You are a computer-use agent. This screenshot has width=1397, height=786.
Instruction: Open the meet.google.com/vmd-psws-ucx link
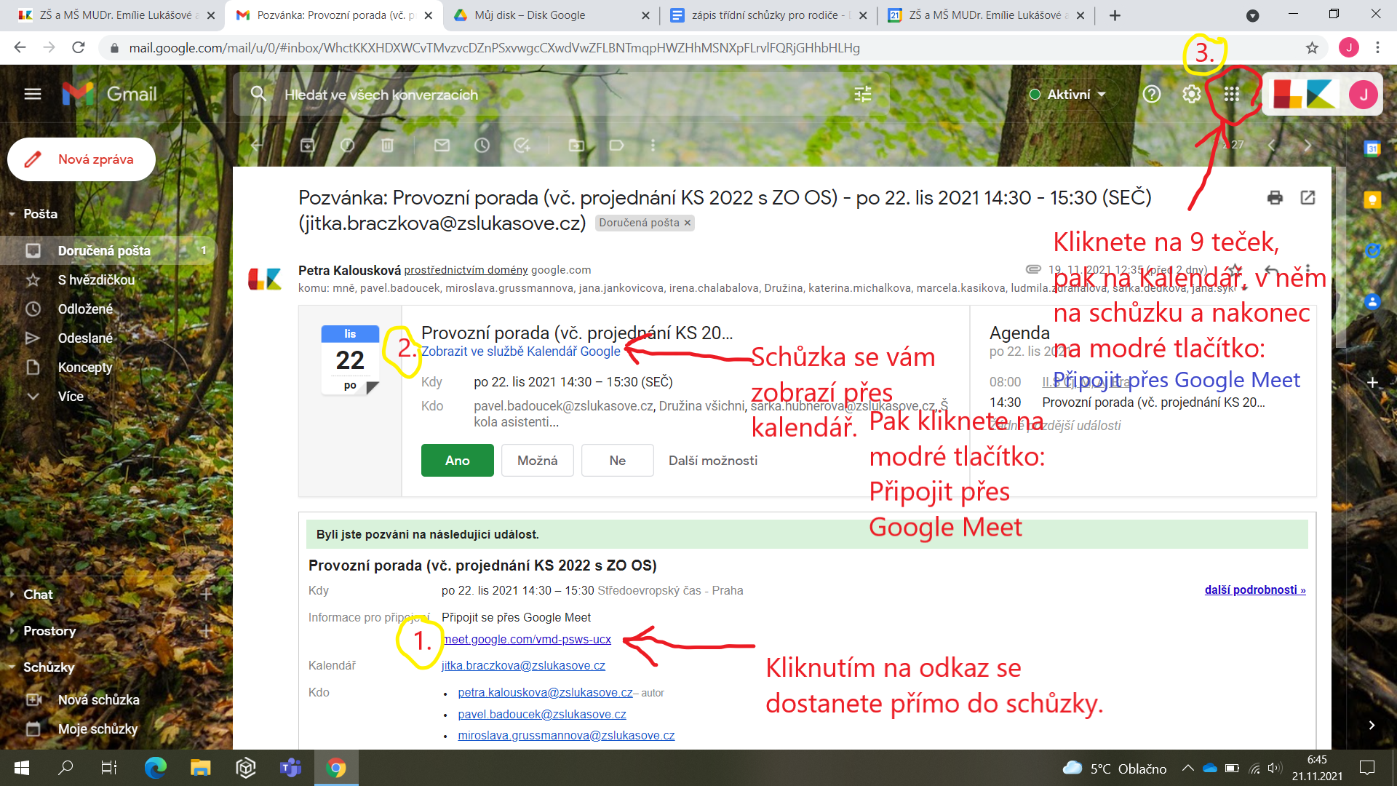[x=528, y=640]
